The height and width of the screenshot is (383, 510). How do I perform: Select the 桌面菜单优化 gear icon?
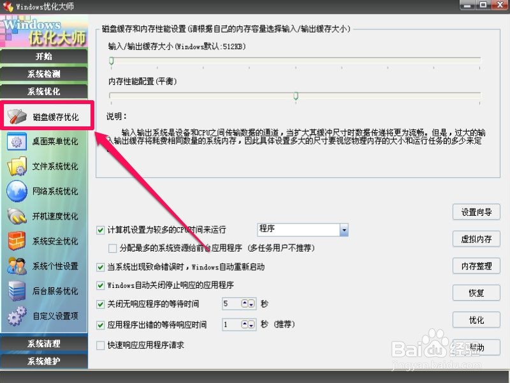(x=17, y=141)
